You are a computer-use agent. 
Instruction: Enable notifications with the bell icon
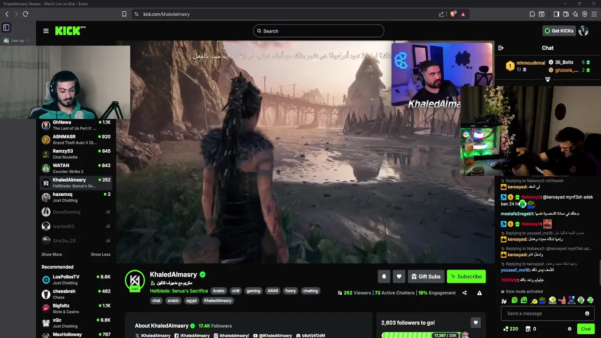point(384,277)
